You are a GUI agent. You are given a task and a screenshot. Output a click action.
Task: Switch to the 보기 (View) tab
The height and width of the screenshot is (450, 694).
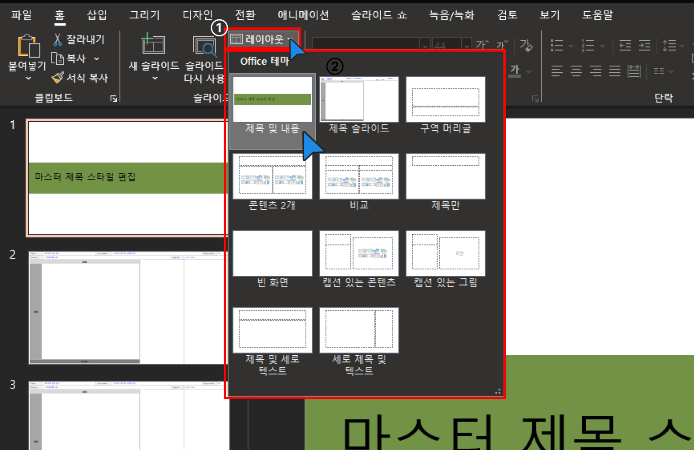[x=550, y=15]
